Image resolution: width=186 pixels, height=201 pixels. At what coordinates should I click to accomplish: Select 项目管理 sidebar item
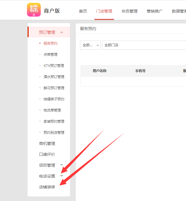point(47,165)
